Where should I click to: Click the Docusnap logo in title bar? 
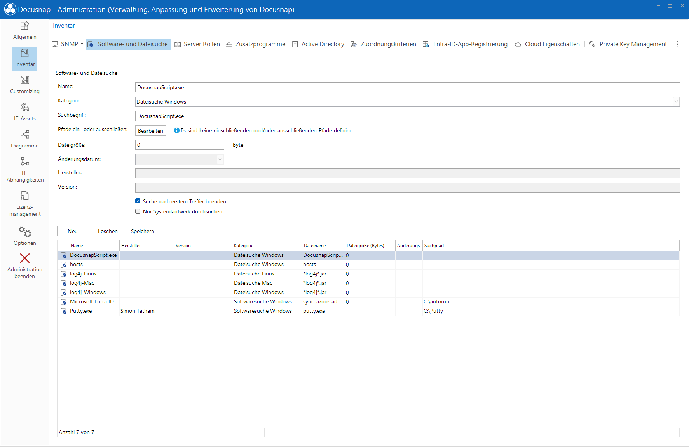(x=10, y=9)
